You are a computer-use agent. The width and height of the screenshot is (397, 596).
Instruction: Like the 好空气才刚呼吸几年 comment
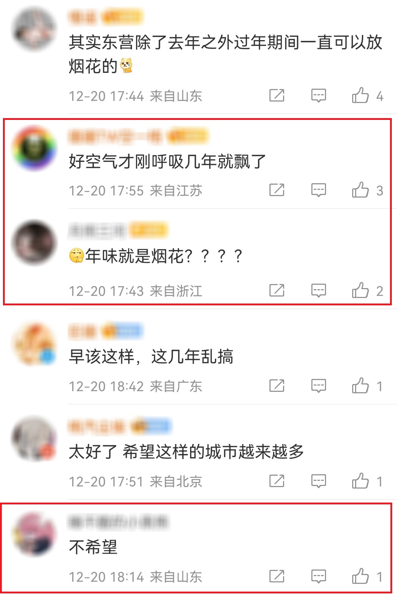click(x=367, y=190)
